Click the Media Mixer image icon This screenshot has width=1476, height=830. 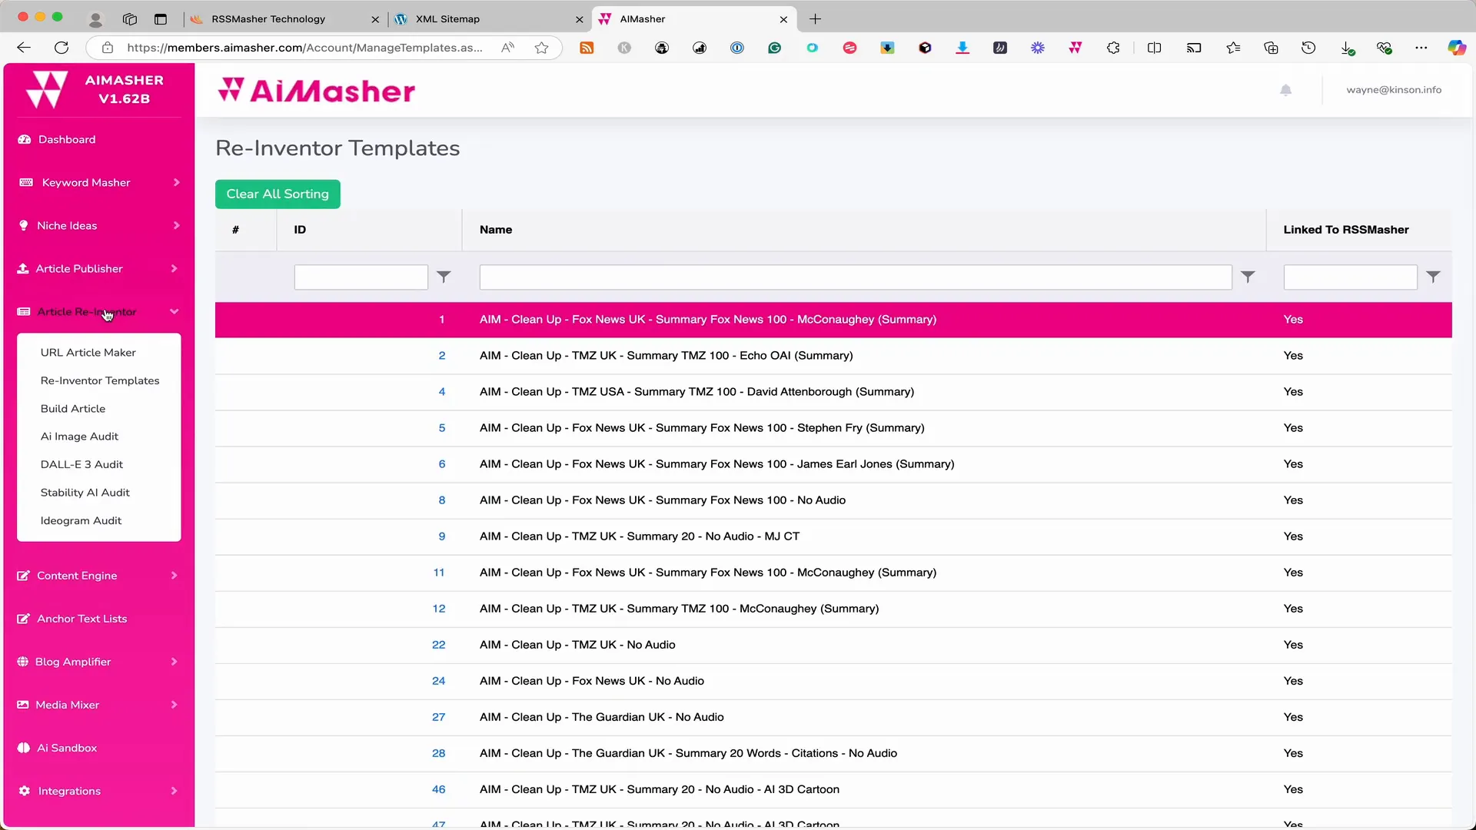tap(23, 705)
